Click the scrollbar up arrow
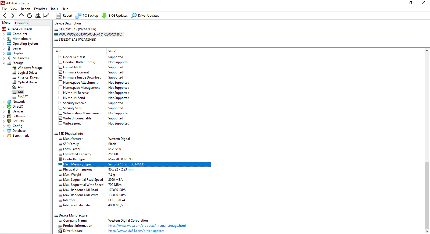The image size is (430, 234). point(427,50)
